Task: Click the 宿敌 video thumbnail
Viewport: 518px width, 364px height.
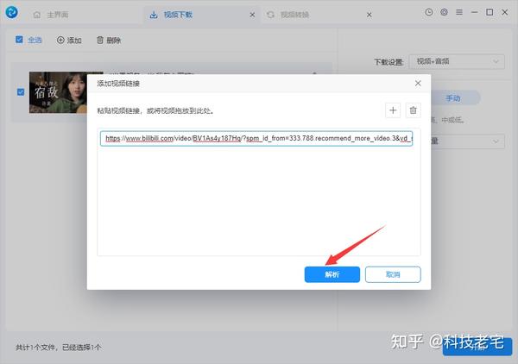Action: 58,92
